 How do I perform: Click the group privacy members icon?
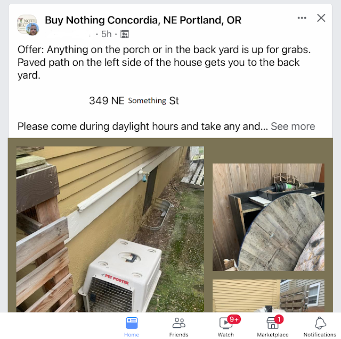coord(125,34)
